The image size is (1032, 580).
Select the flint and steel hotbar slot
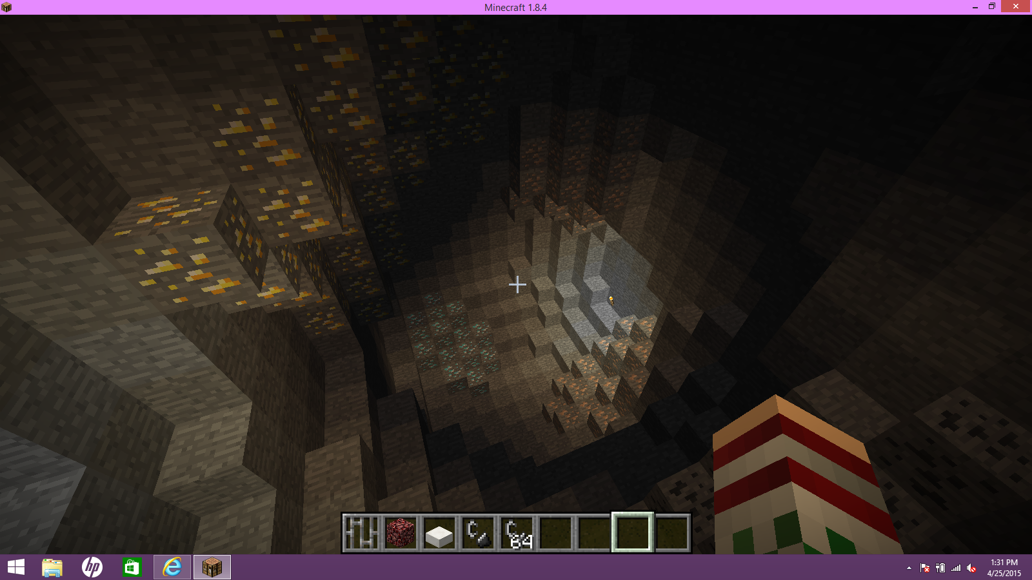click(x=478, y=533)
